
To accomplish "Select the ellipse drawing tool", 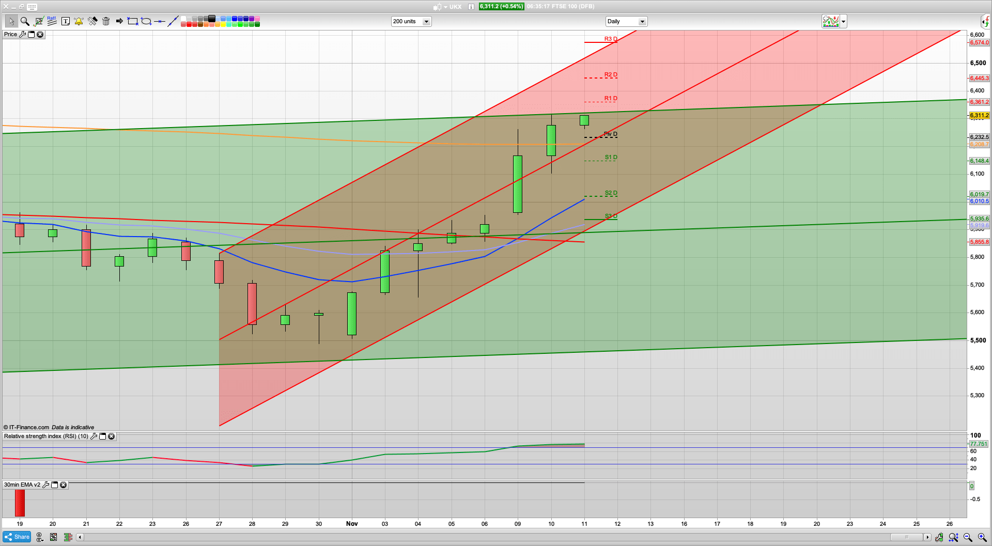I will (146, 21).
